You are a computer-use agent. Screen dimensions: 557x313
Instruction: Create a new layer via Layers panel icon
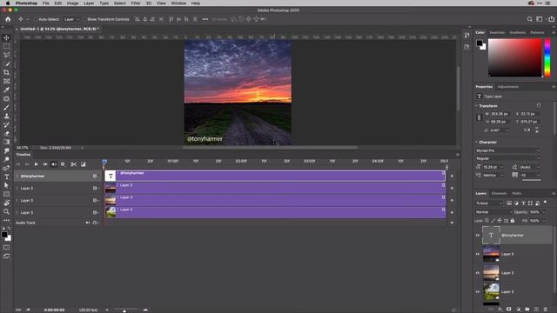click(x=536, y=310)
